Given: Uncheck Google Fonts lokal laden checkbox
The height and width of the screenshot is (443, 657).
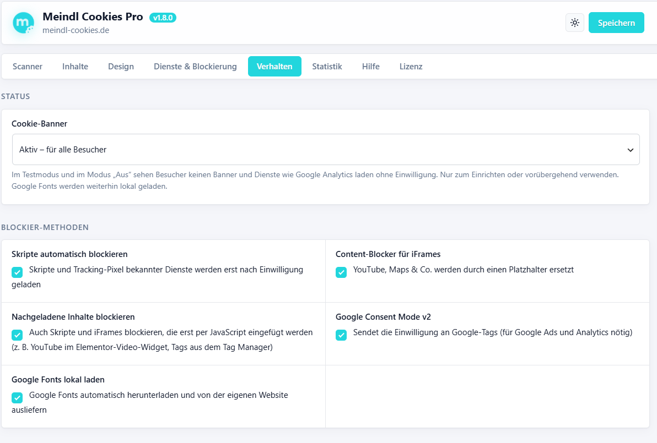Looking at the screenshot, I should (17, 398).
